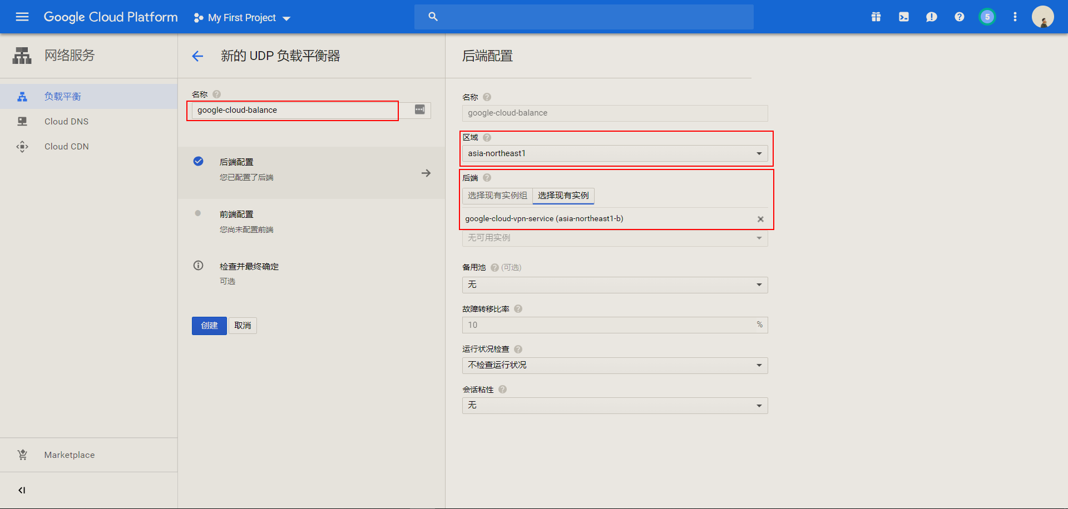Open the 前端配置 step
This screenshot has width=1068, height=509.
click(x=311, y=221)
